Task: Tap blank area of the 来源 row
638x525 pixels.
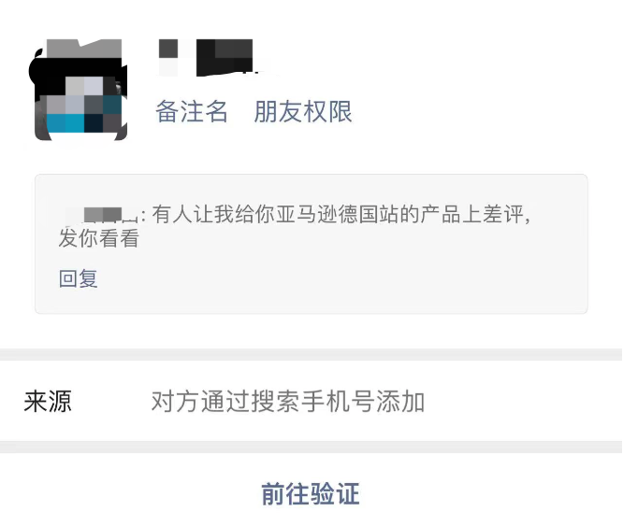Action: pyautogui.click(x=523, y=402)
